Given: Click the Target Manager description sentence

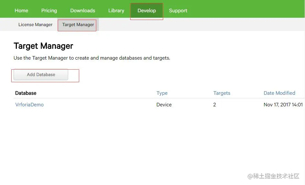Looking at the screenshot, I should [92, 58].
